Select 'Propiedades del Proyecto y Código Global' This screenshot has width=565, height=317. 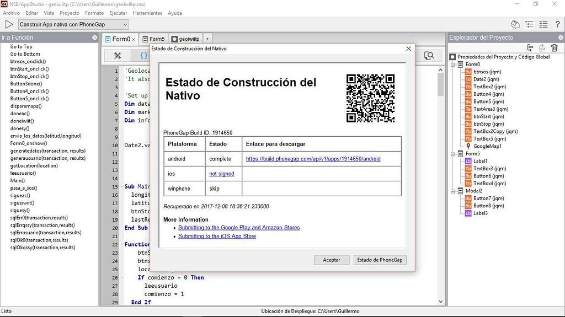503,57
